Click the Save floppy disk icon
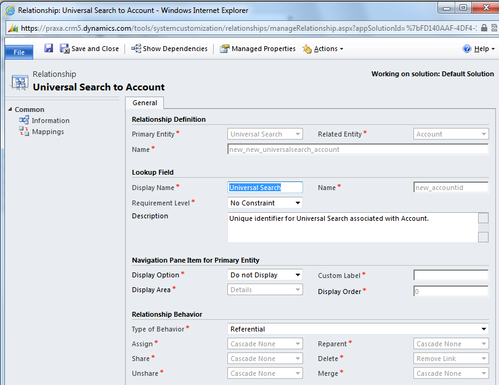 click(49, 49)
